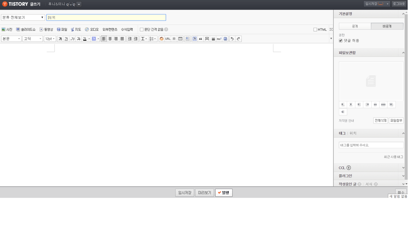Open 수식입력 formula input

click(127, 29)
